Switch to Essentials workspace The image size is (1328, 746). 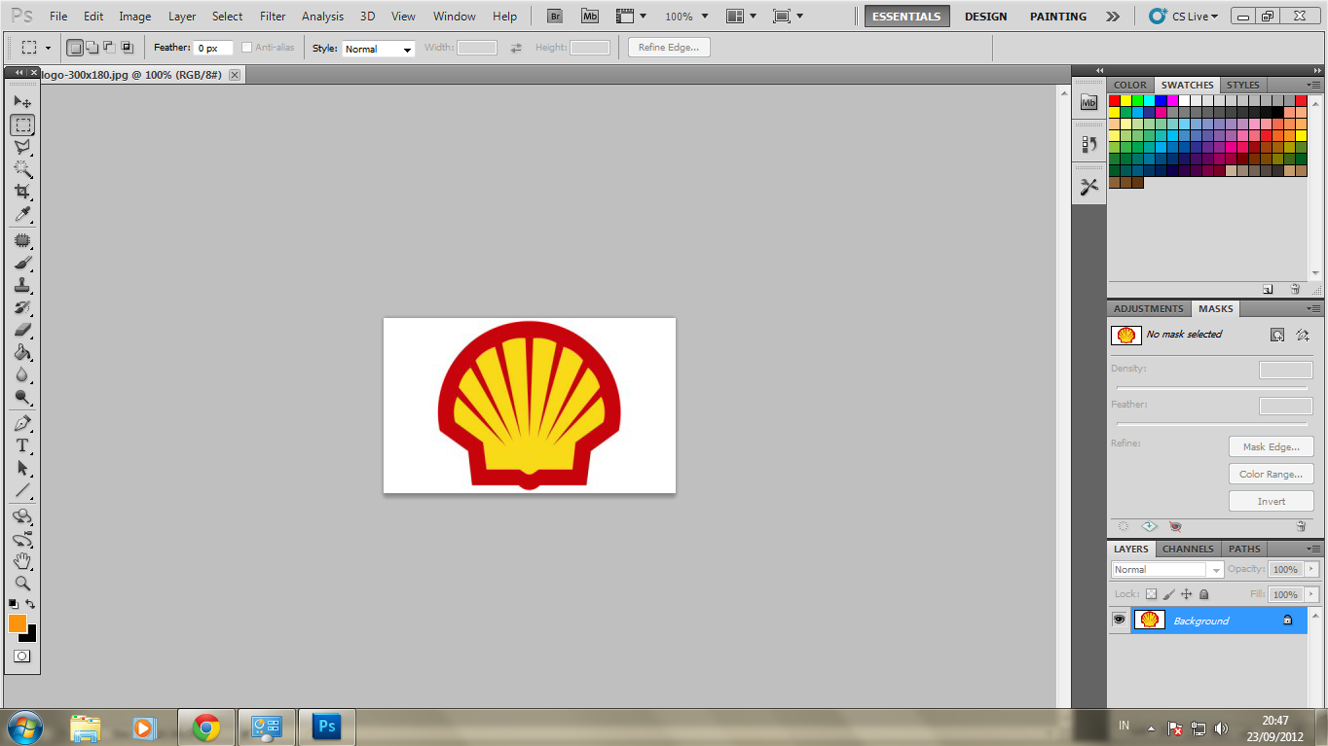(x=906, y=17)
